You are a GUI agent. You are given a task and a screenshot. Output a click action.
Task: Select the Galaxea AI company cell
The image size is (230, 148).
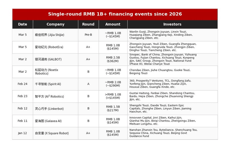click(48, 121)
